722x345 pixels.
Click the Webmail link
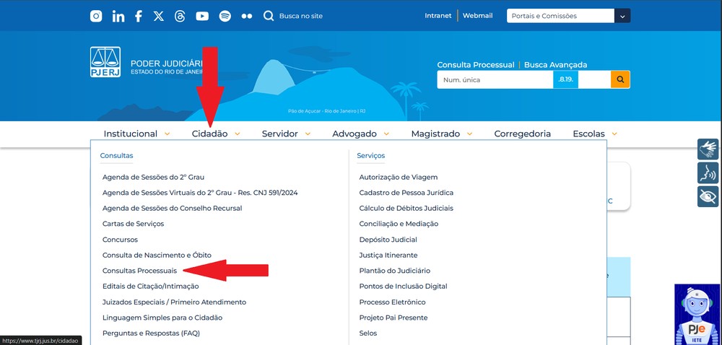pos(477,16)
